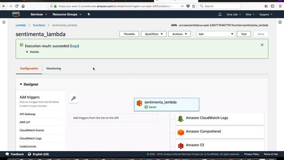284x160 pixels.
Task: Toggle the browser sidebar icon
Action: 272,6
